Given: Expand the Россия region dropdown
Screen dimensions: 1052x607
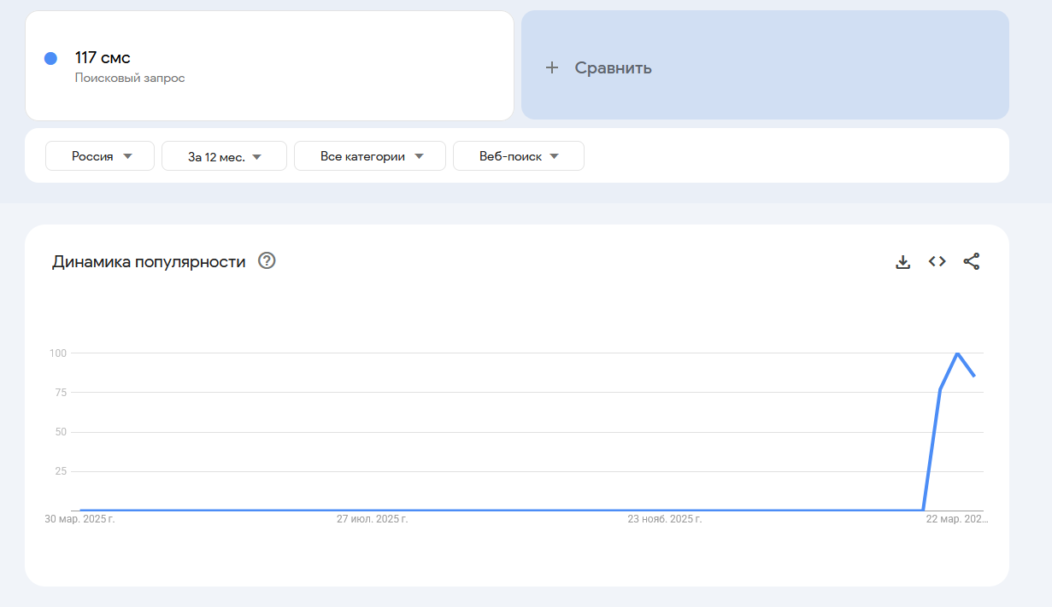Looking at the screenshot, I should 100,156.
